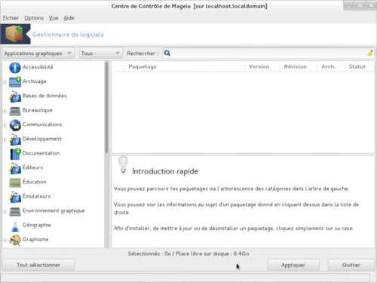The image size is (377, 283).
Task: Click the Archivage category icon
Action: (x=15, y=82)
